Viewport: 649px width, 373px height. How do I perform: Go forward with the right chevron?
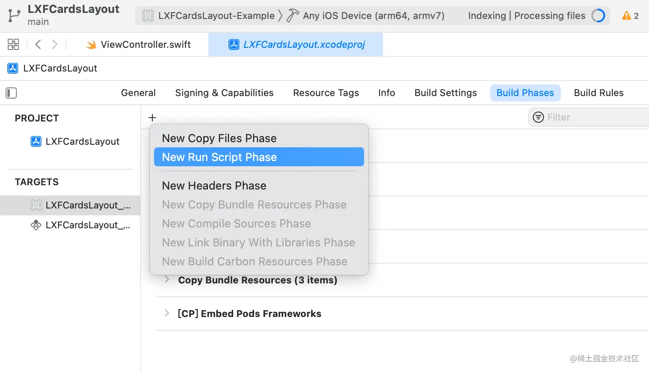pos(54,44)
